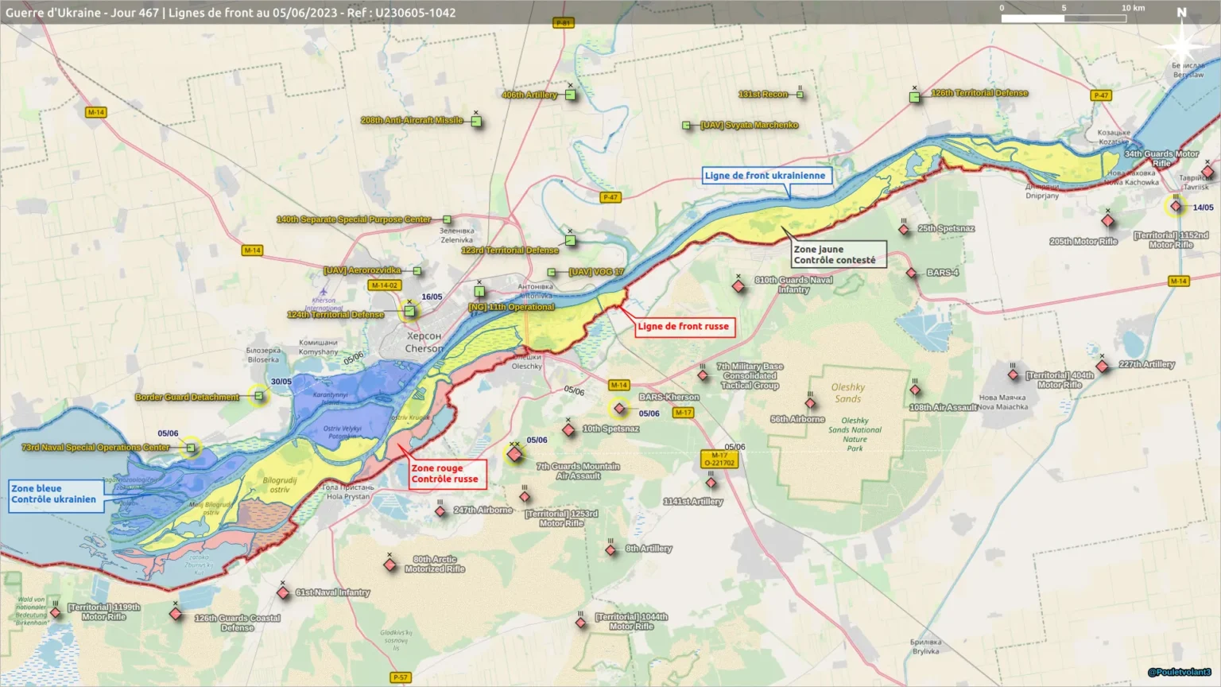This screenshot has width=1221, height=687.
Task: Click the "Ligne de front ukrainienne" label
Action: 766,176
